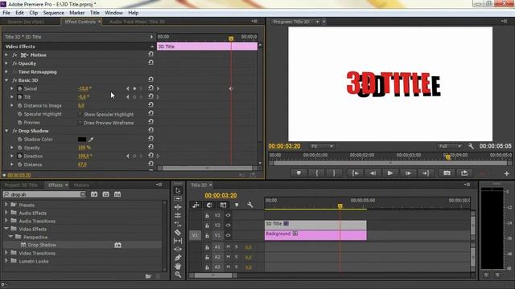Screen dimensions: 515x289
Task: Reset the Swivel parameter
Action: coord(150,88)
